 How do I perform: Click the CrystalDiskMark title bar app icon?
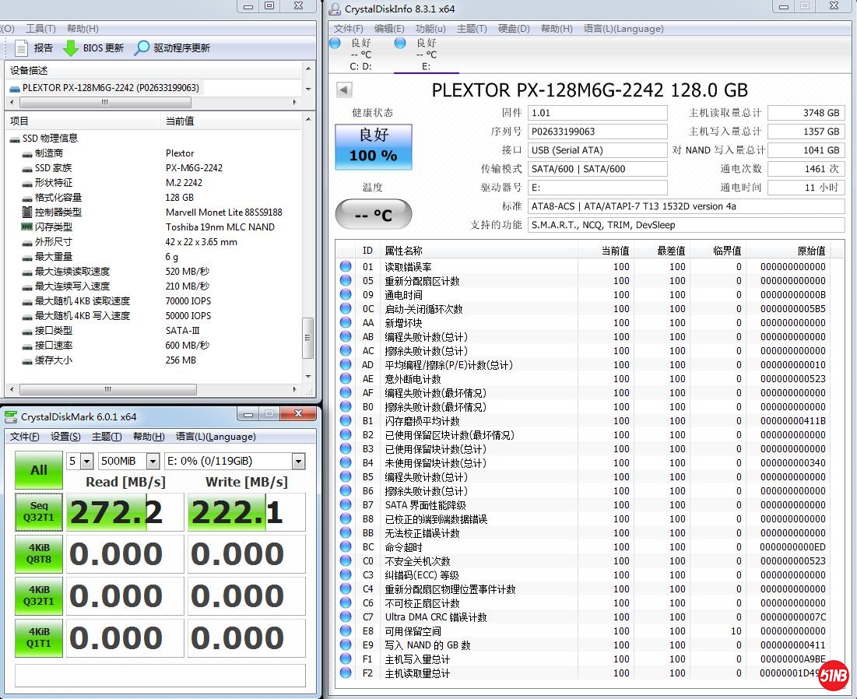[11, 417]
